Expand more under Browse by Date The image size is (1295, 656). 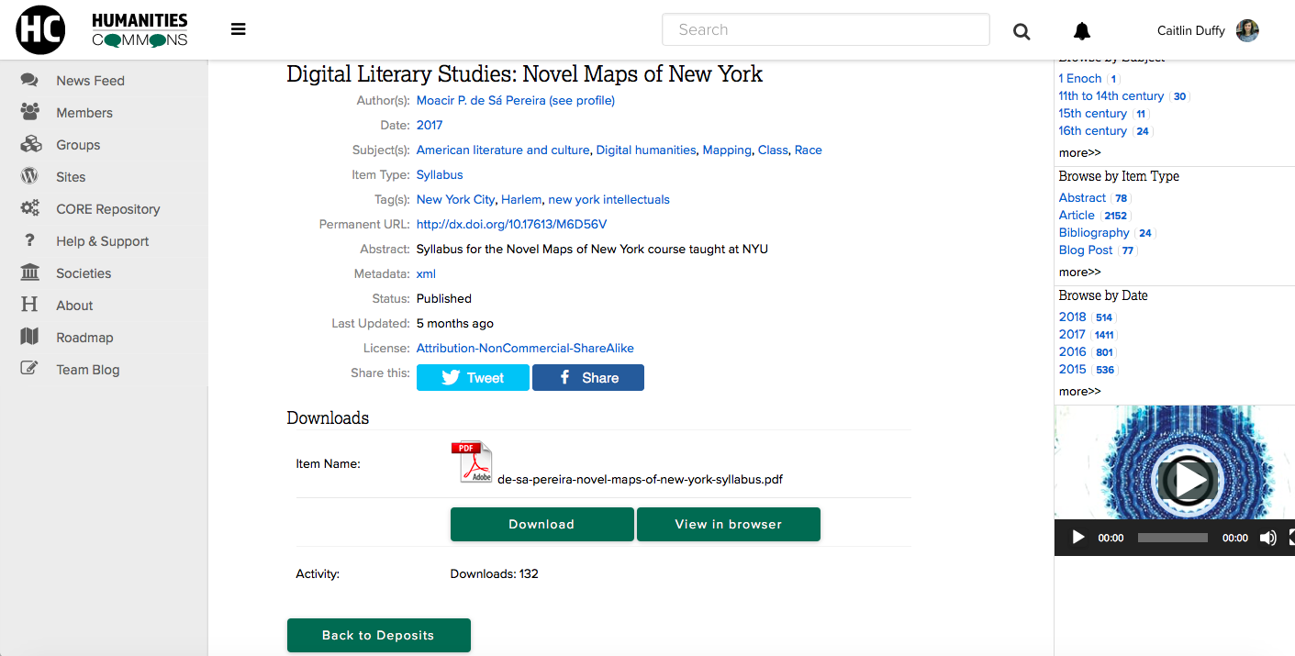click(1079, 391)
